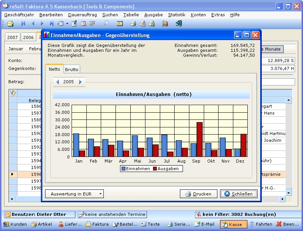The image size is (303, 231).
Task: Click the bar chart statistics toolbar icon
Action: tap(165, 23)
